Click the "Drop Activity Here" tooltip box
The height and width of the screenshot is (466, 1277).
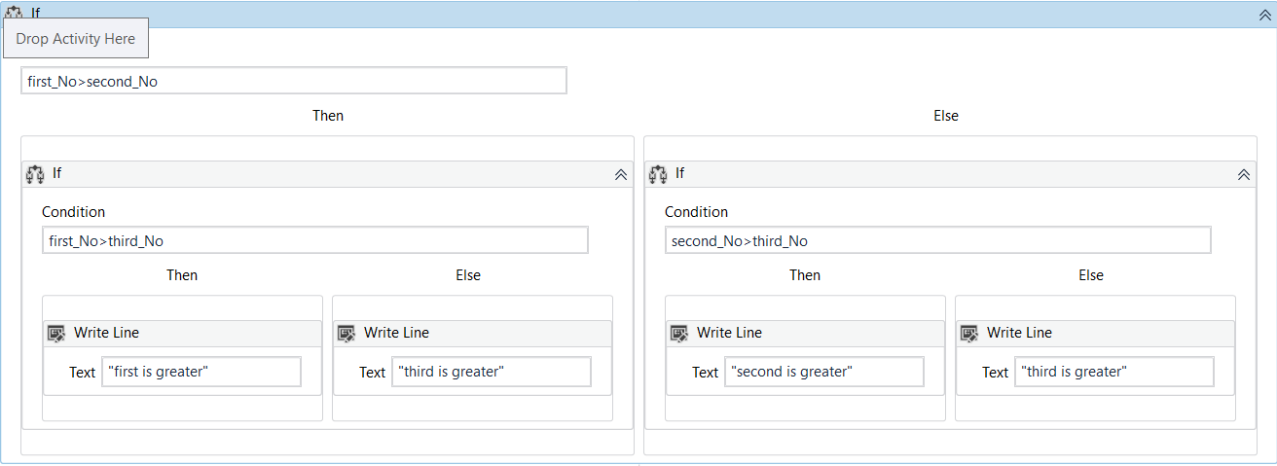(x=76, y=39)
